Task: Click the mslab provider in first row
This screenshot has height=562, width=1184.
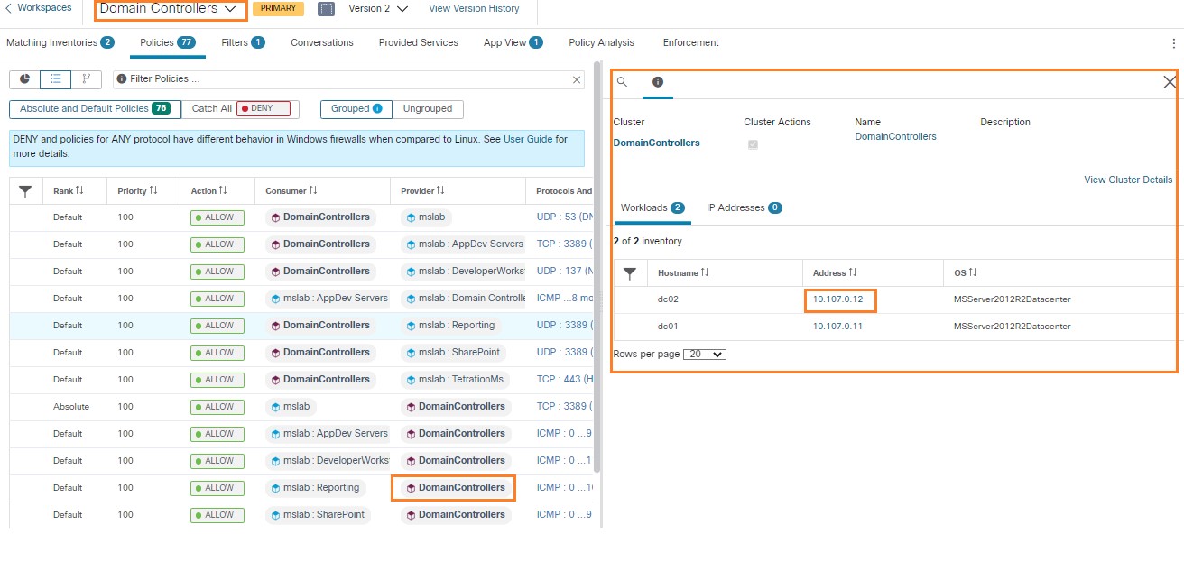Action: (x=426, y=217)
